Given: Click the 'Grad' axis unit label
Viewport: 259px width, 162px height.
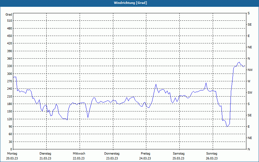Looking at the screenshot, I should coord(9,15).
